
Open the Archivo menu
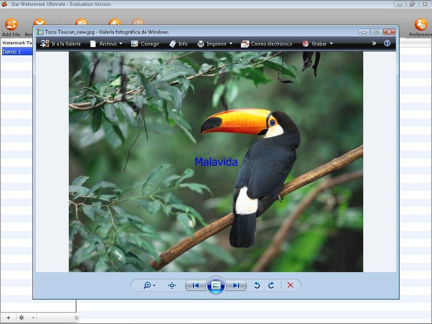tap(106, 44)
